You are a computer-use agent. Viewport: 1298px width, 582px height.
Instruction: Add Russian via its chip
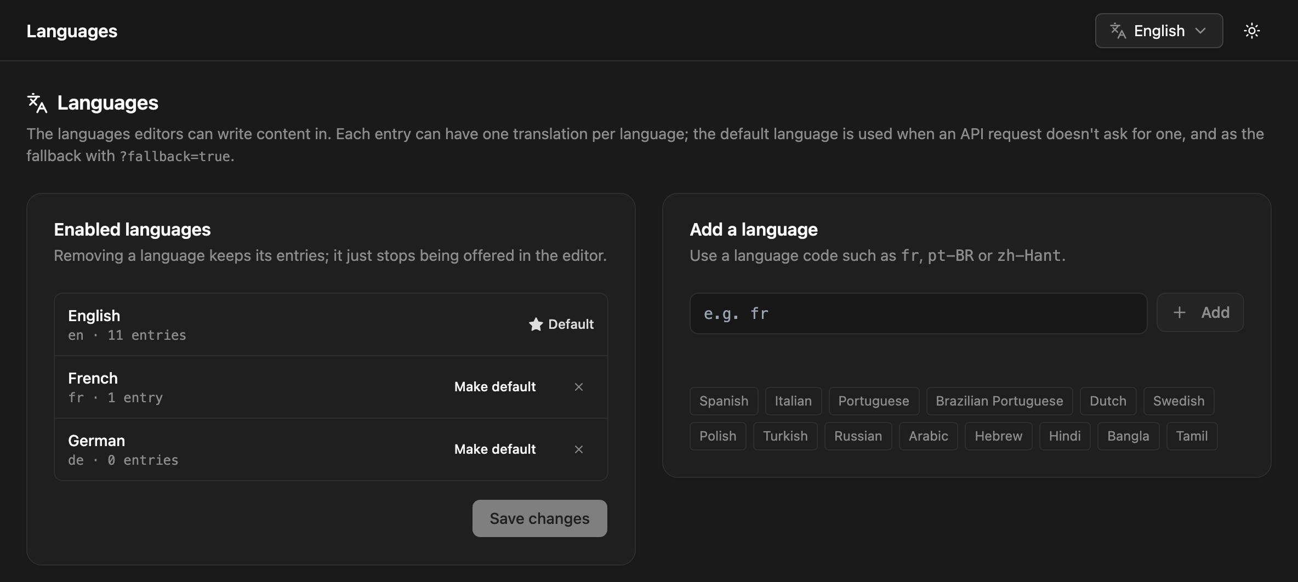tap(858, 436)
